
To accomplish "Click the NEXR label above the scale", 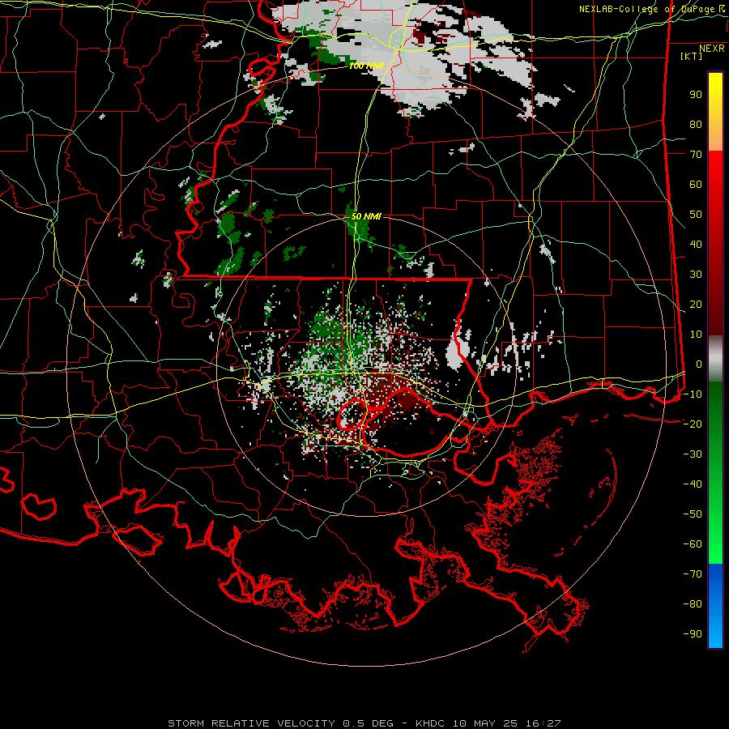I will (711, 49).
